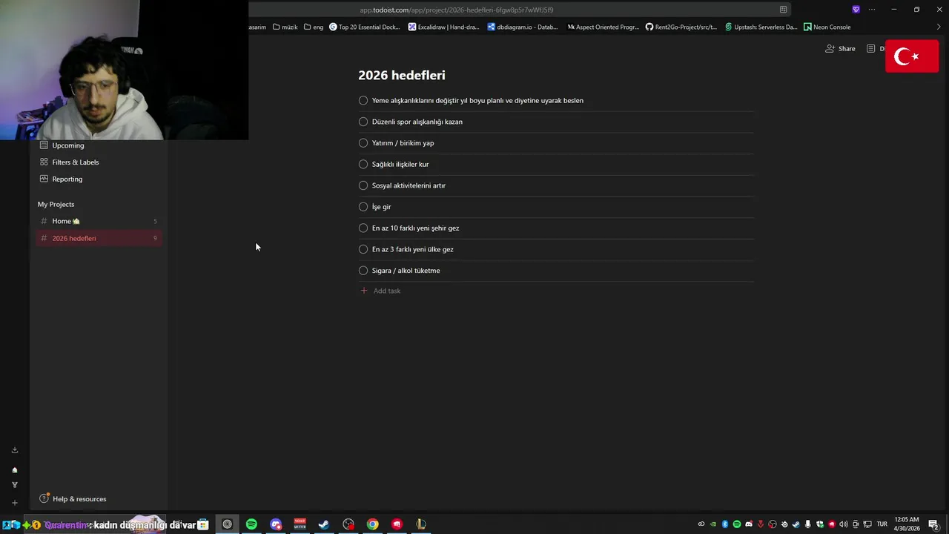The image size is (949, 534).
Task: Click the Share button
Action: click(841, 48)
